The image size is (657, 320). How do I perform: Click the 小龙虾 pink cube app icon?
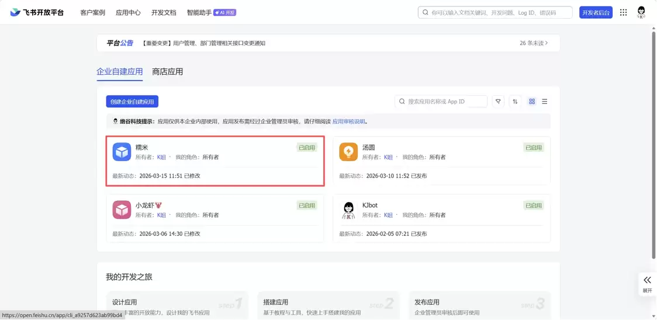coord(122,210)
